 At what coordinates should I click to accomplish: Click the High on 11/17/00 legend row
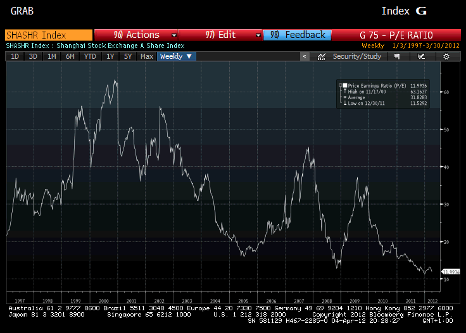tap(367, 92)
